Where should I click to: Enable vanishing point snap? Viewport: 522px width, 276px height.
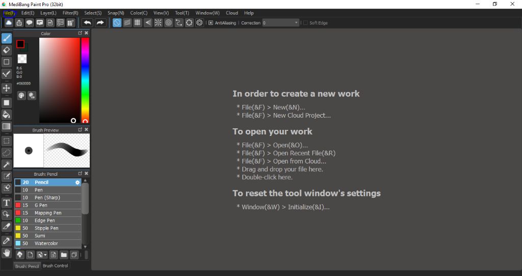tap(148, 22)
